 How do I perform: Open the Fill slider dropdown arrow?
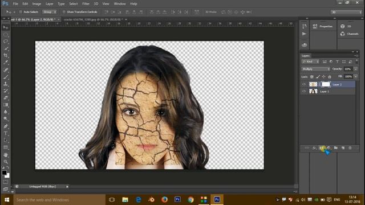[356, 76]
